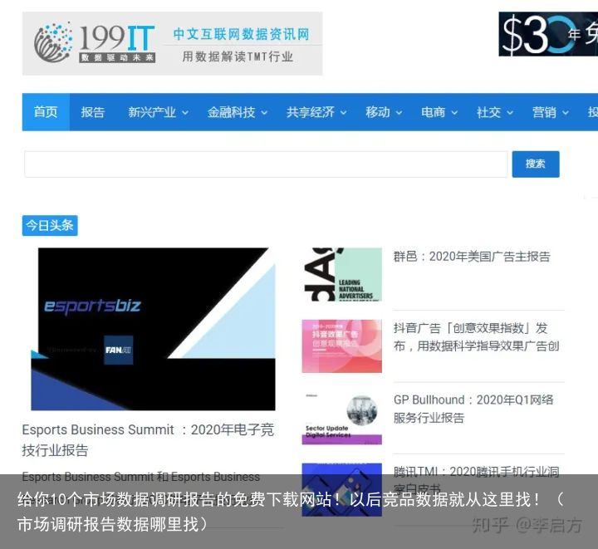Expand the 金融科技 dropdown chevron
Image resolution: width=598 pixels, height=549 pixels.
pos(264,113)
